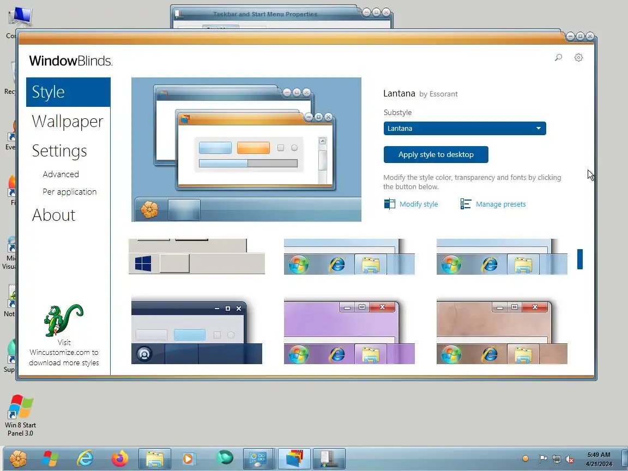Click the large Lantana style preview
The width and height of the screenshot is (628, 471).
(x=246, y=149)
